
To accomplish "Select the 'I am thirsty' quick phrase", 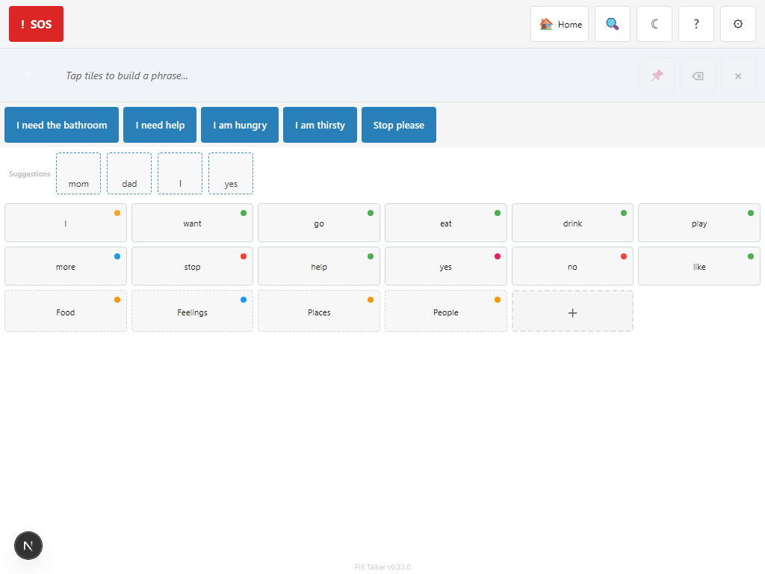I will (x=320, y=125).
